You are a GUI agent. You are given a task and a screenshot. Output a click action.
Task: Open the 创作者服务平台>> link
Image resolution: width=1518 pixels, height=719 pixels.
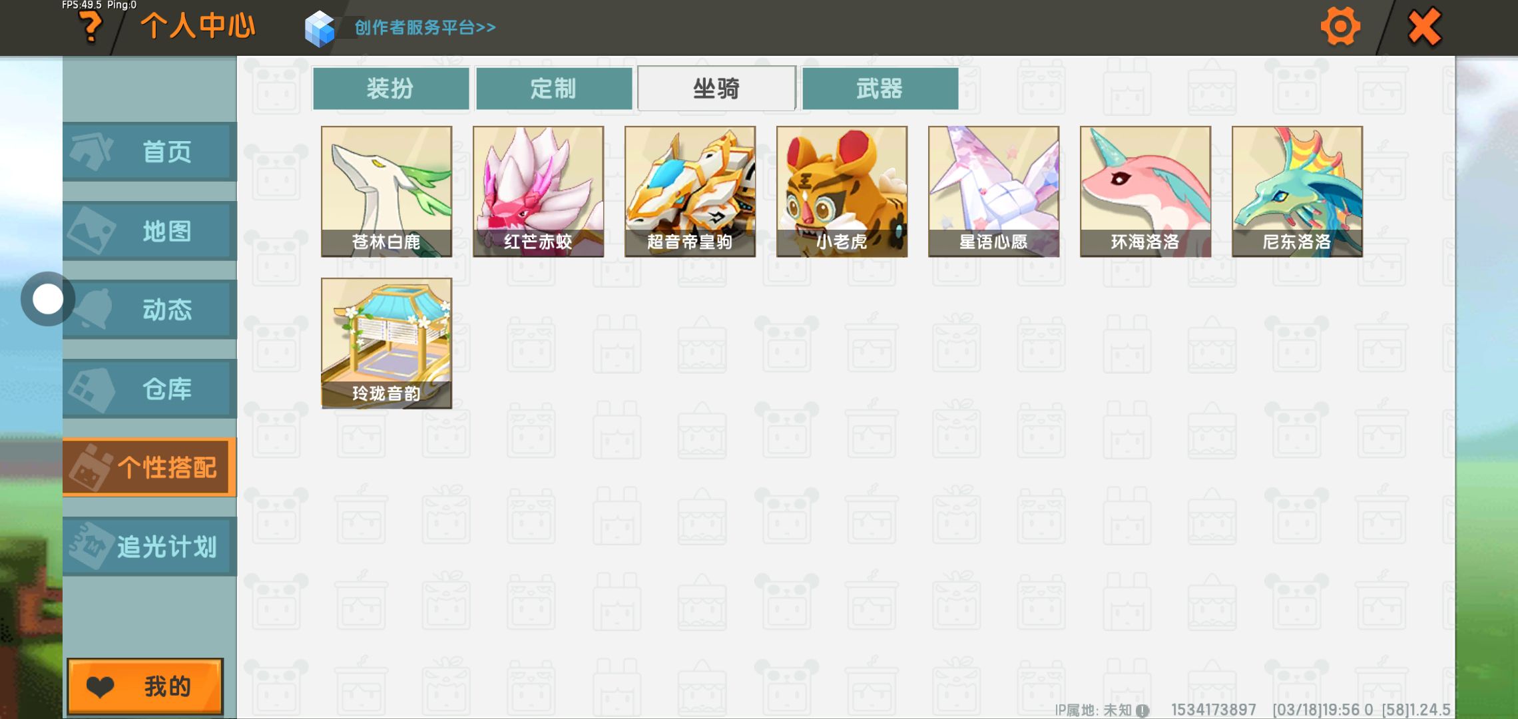click(x=425, y=27)
